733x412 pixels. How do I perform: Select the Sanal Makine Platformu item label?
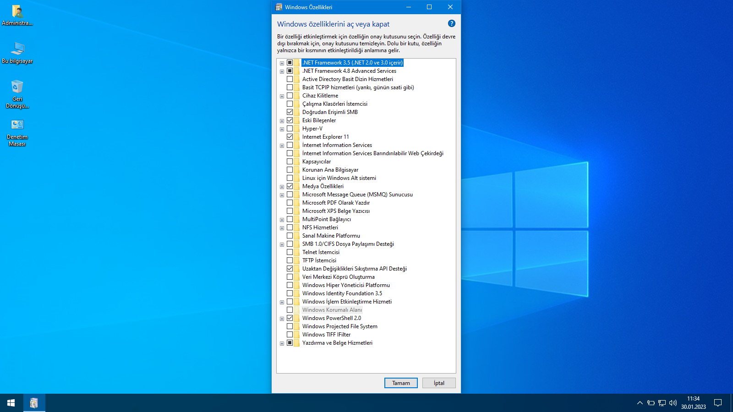point(331,236)
